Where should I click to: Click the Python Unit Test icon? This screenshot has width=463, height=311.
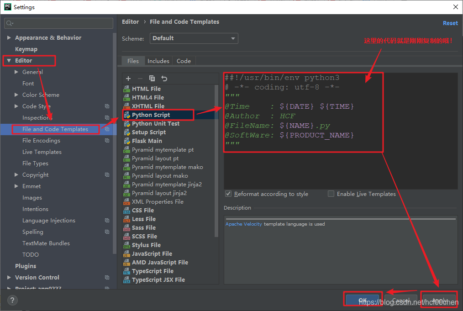(127, 123)
